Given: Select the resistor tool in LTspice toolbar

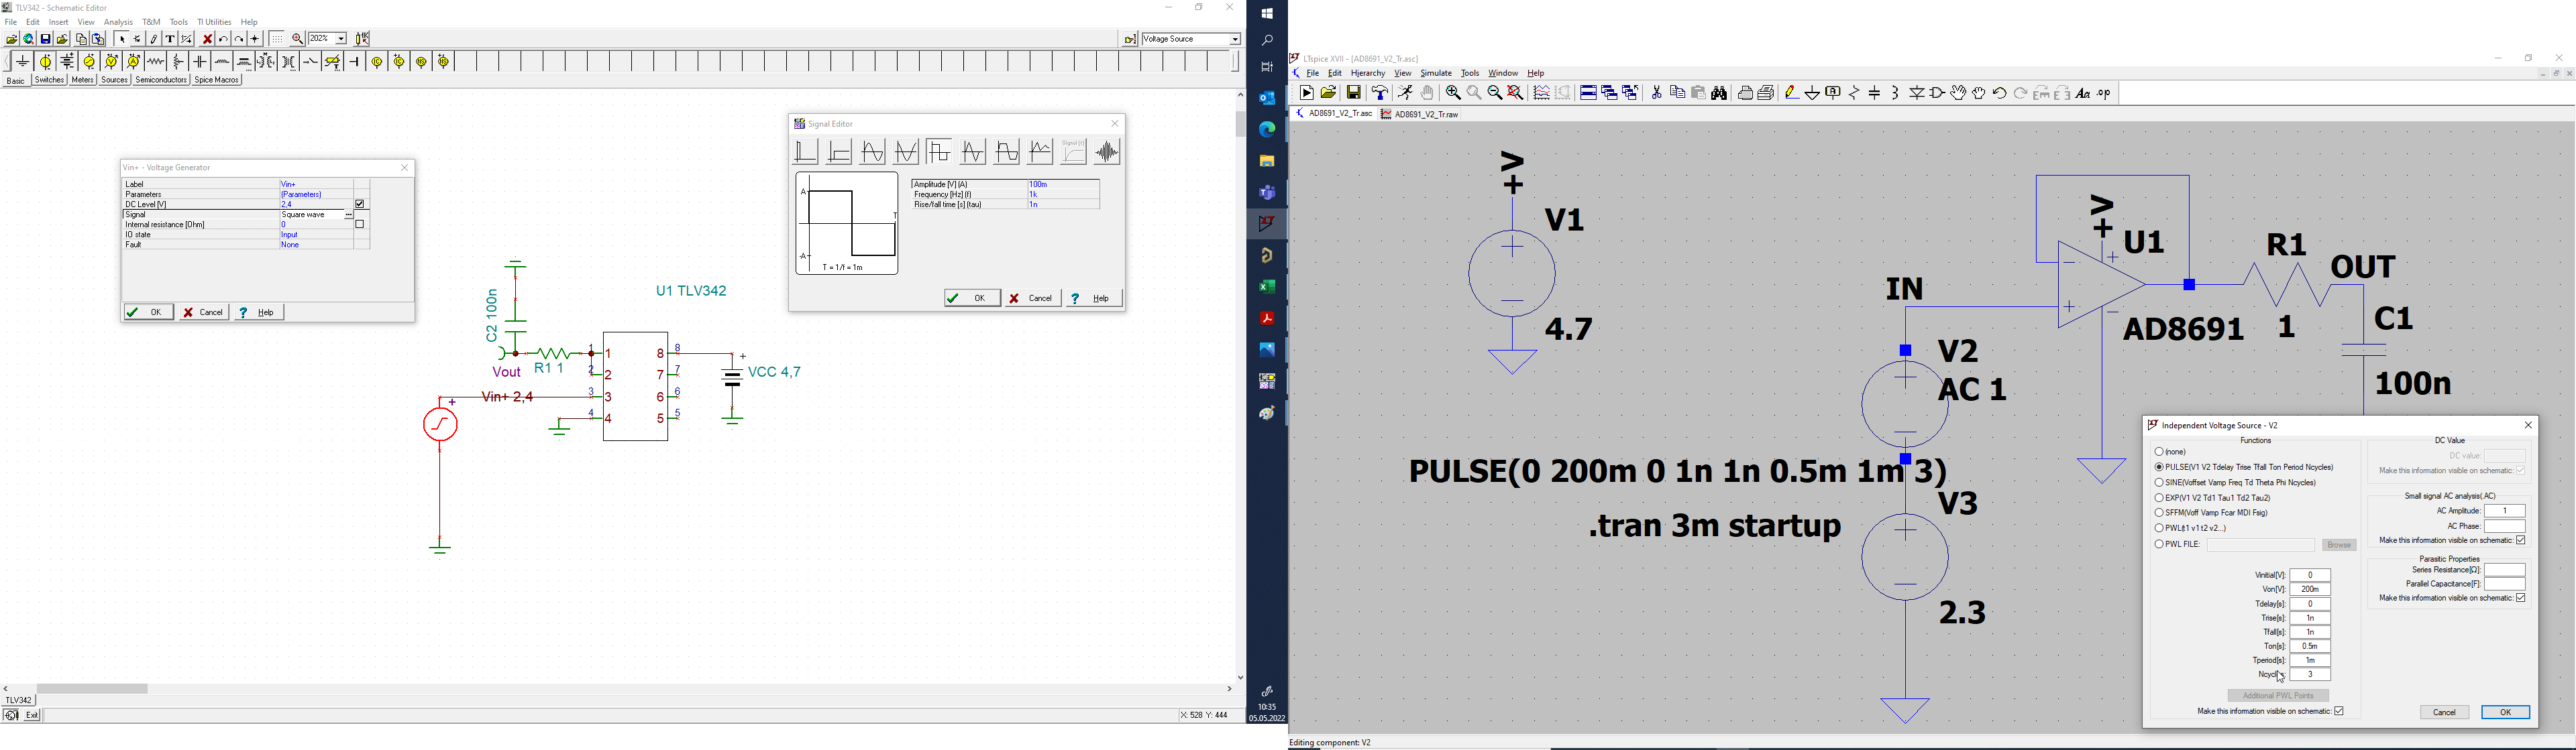Looking at the screenshot, I should click(x=1854, y=93).
